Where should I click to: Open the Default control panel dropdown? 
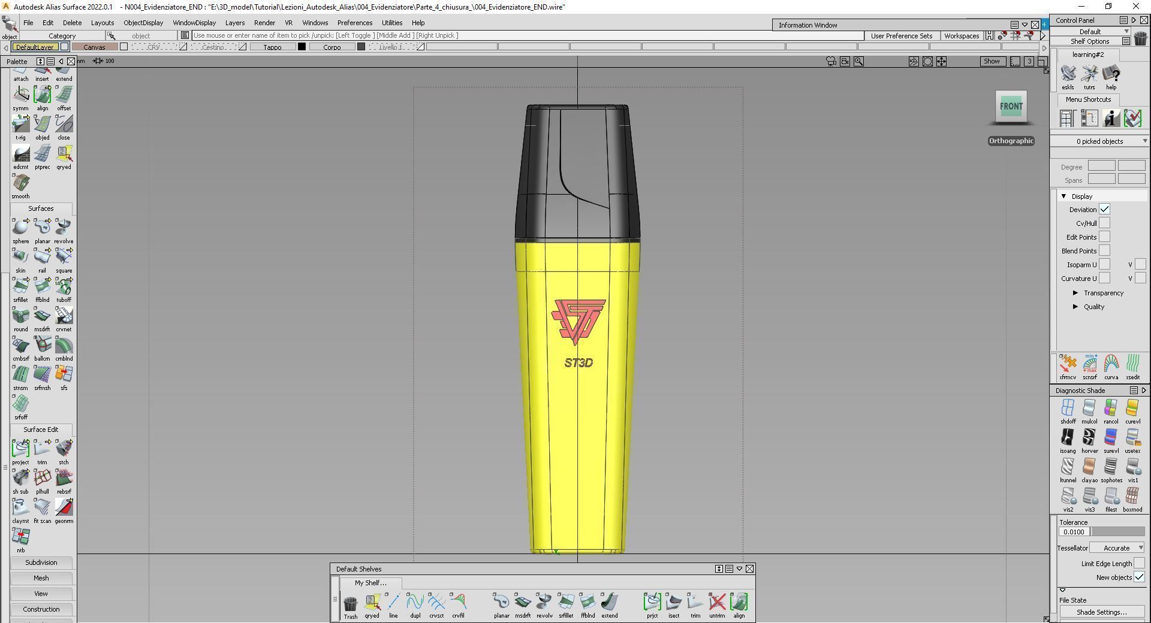click(1091, 32)
